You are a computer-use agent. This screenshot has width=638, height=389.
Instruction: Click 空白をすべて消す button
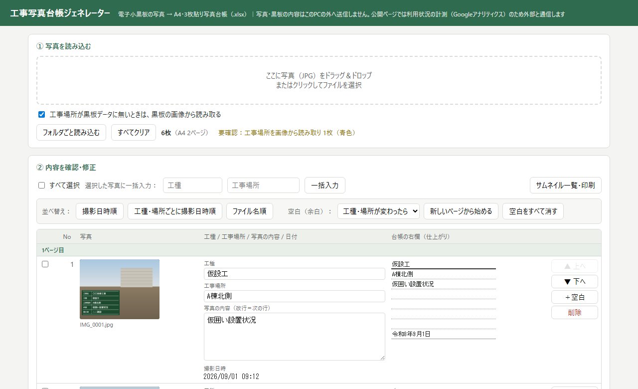[533, 211]
